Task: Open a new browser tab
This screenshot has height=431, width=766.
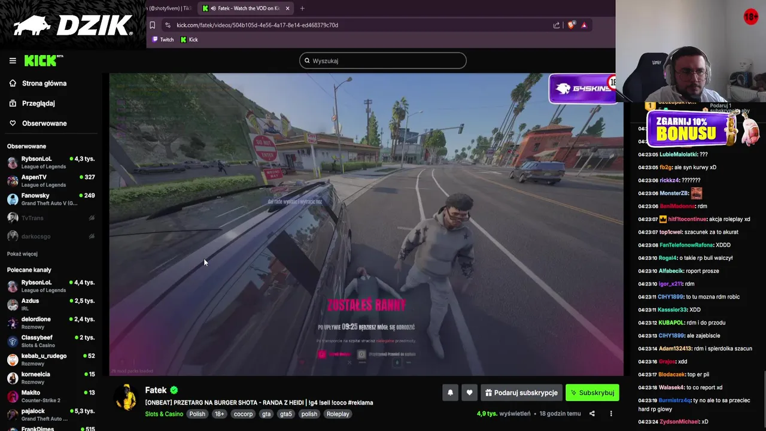Action: click(x=302, y=8)
